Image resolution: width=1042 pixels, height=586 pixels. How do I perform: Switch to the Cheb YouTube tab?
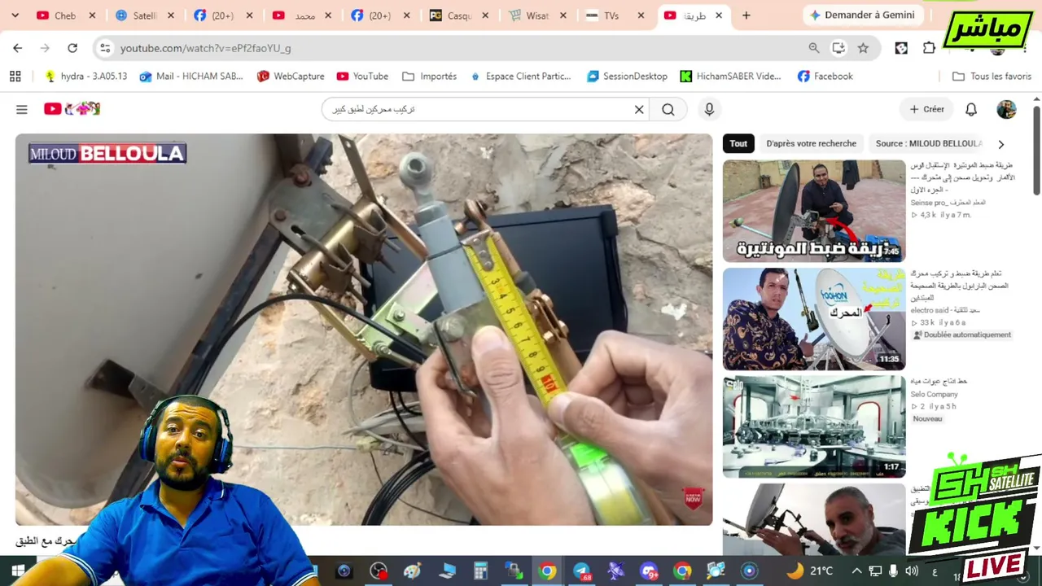click(x=64, y=15)
